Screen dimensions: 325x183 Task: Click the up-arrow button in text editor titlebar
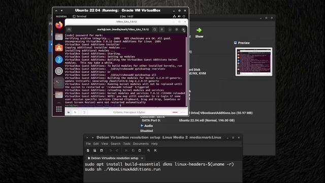(x=87, y=138)
